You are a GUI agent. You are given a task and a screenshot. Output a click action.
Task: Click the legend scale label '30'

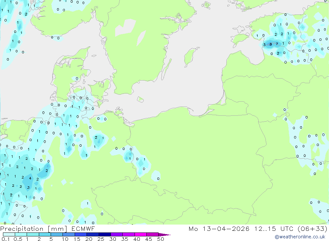[113, 239]
